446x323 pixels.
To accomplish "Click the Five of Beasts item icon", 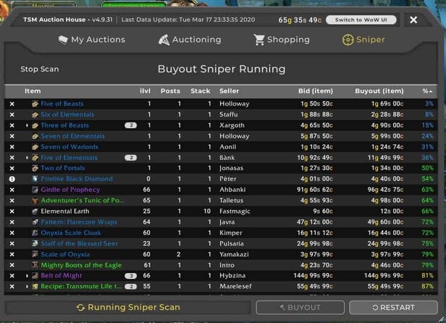I will click(35, 104).
